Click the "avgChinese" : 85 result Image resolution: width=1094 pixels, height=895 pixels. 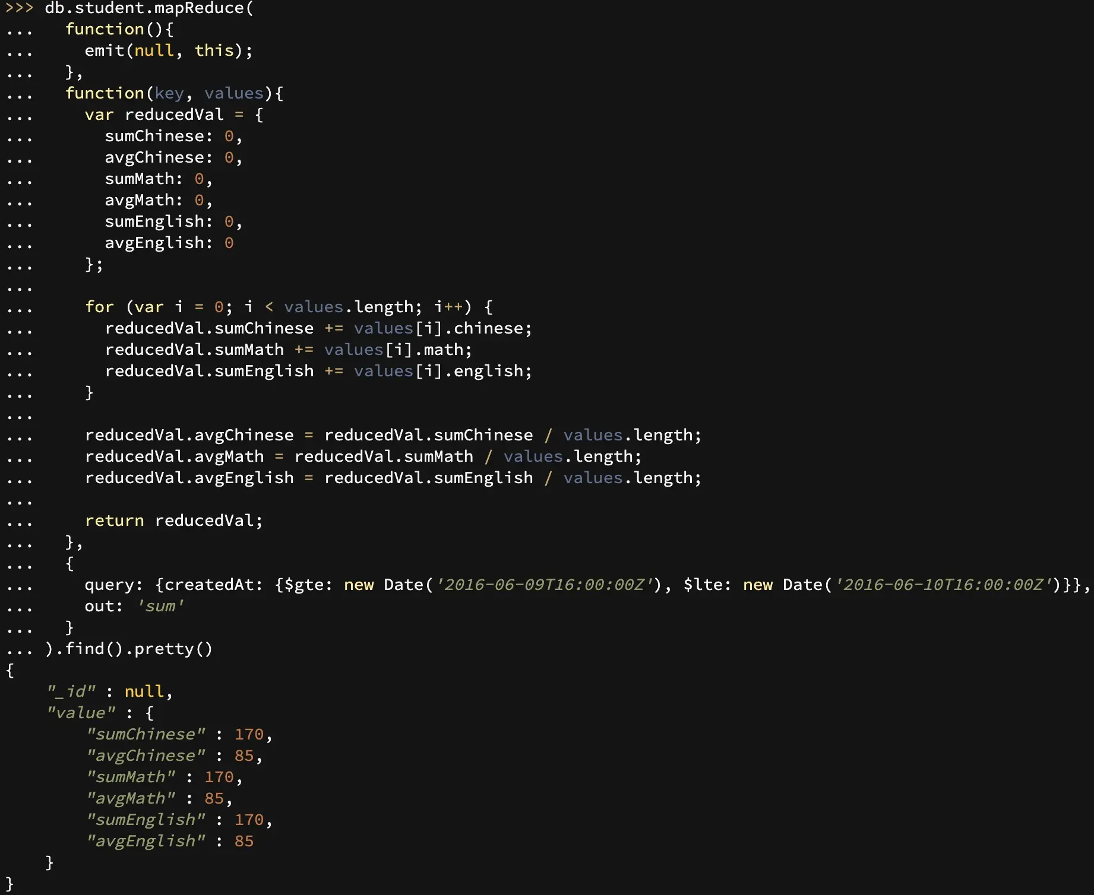(x=174, y=756)
